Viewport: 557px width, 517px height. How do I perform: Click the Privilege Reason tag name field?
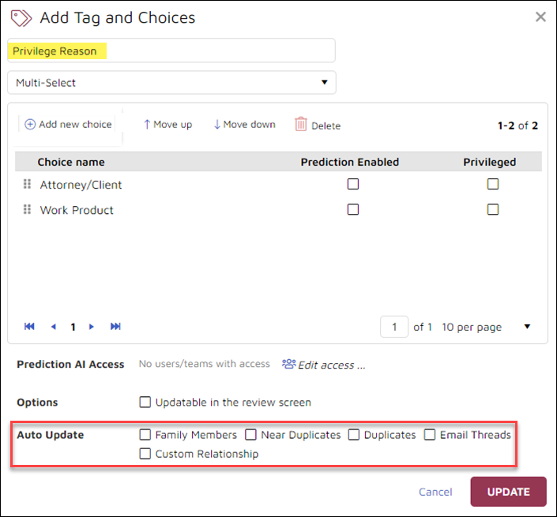[171, 51]
